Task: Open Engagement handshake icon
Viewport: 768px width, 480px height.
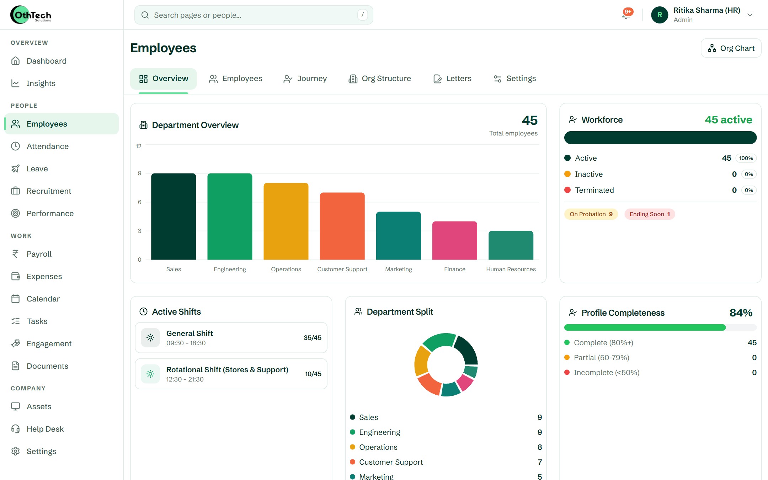Action: pyautogui.click(x=15, y=343)
